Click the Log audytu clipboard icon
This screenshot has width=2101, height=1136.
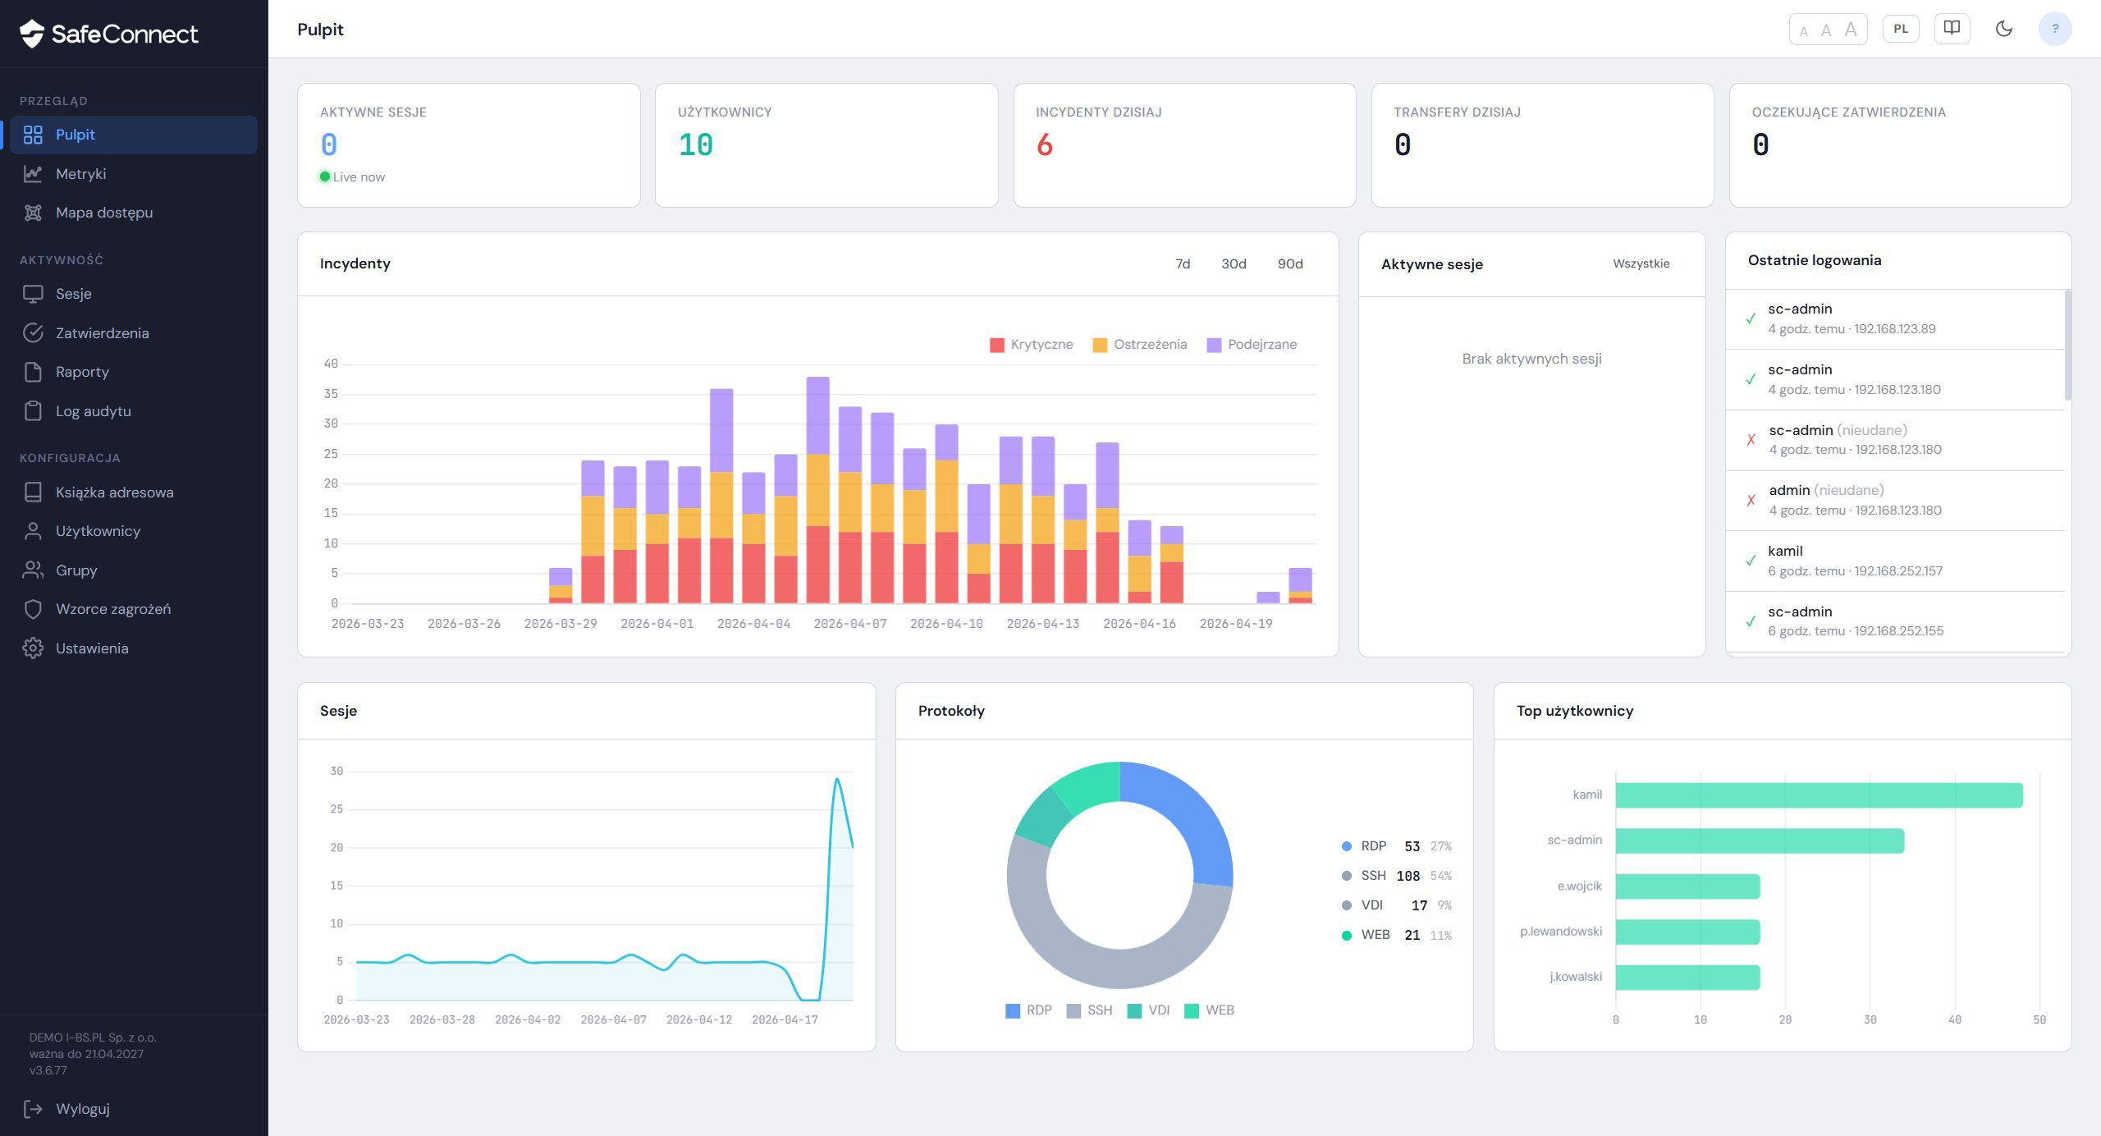coord(33,410)
